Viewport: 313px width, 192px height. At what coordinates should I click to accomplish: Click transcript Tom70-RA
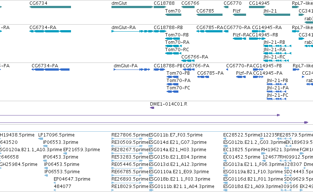click(x=177, y=42)
